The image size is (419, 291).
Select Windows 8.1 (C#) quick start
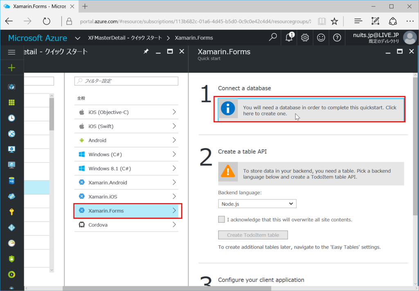click(126, 168)
